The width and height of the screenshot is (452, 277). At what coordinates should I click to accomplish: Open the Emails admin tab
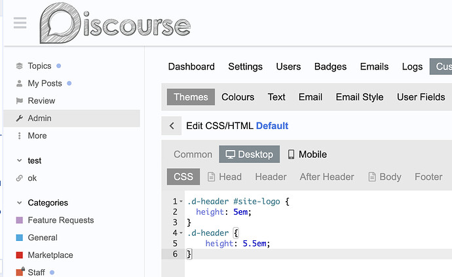coord(374,67)
